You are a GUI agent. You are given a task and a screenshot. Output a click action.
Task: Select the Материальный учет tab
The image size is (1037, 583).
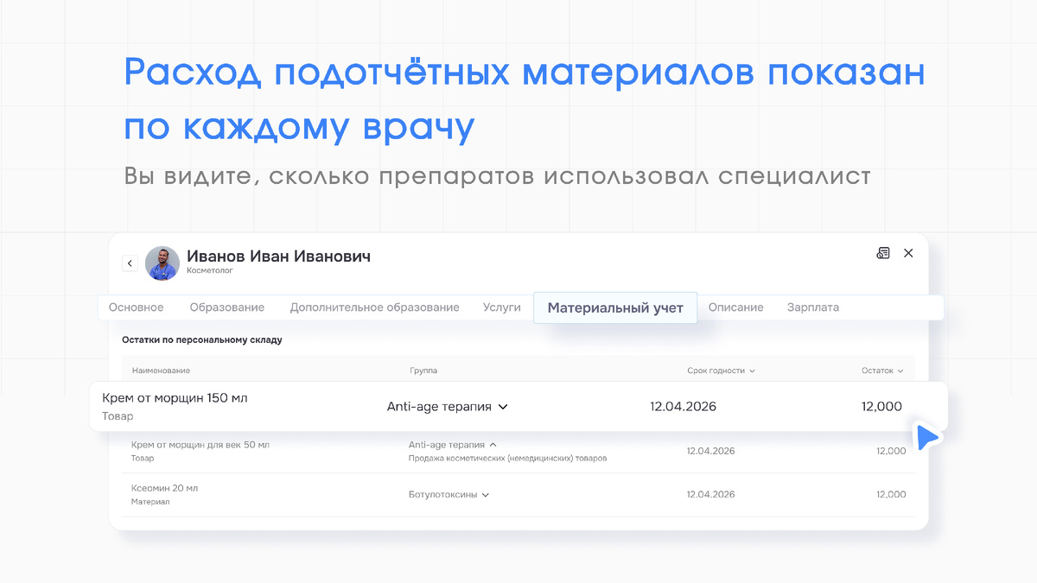[x=615, y=308]
